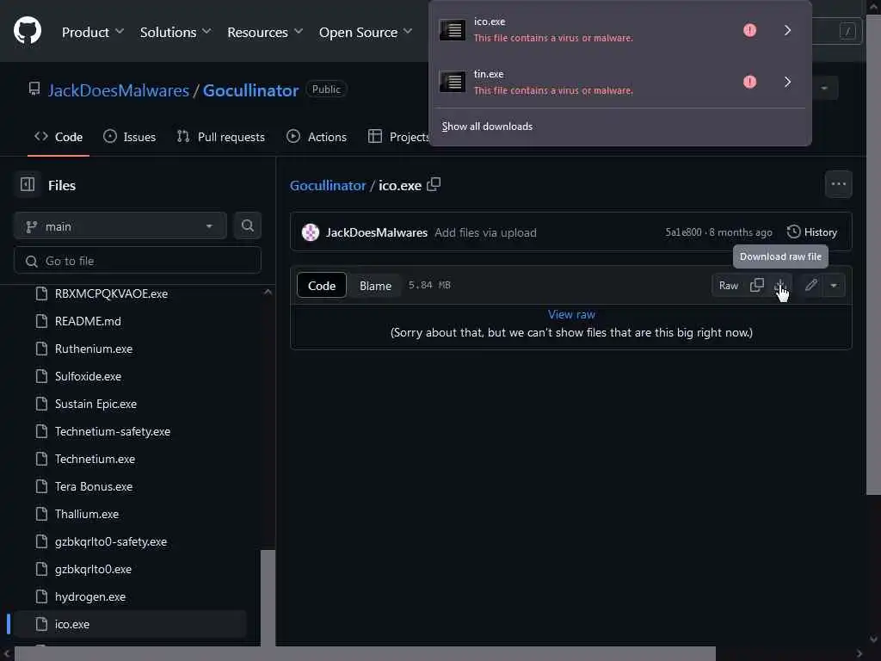
Task: Open Tera Bonus.exe in the file tree
Action: tap(94, 486)
